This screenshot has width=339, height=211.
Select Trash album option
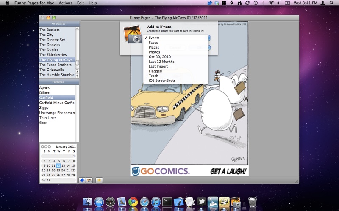pos(176,76)
